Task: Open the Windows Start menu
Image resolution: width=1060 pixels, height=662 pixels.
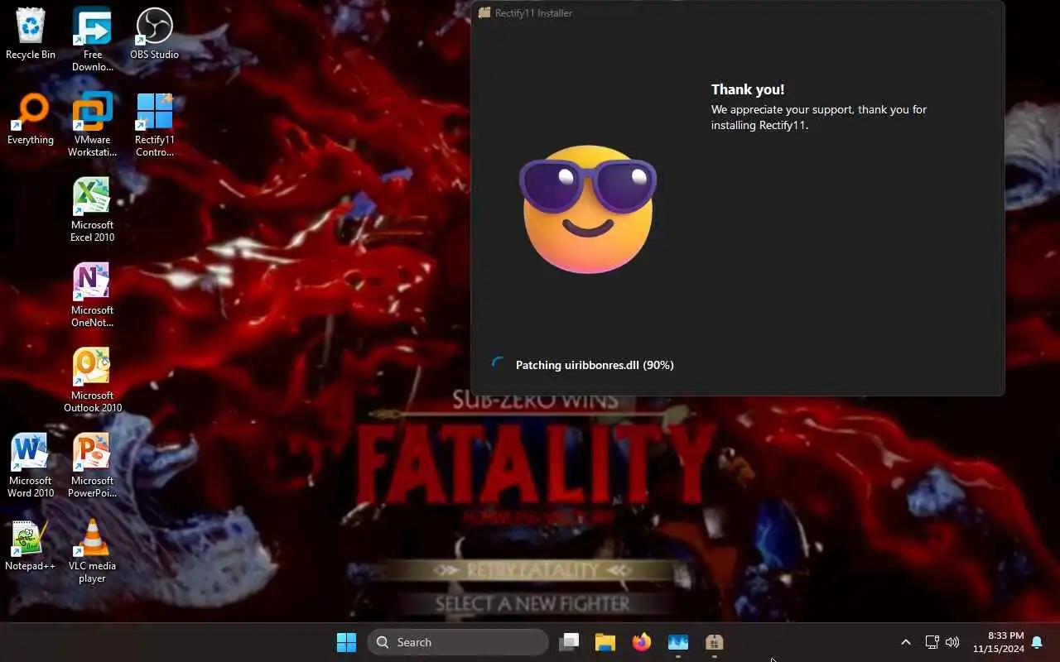Action: 346,642
